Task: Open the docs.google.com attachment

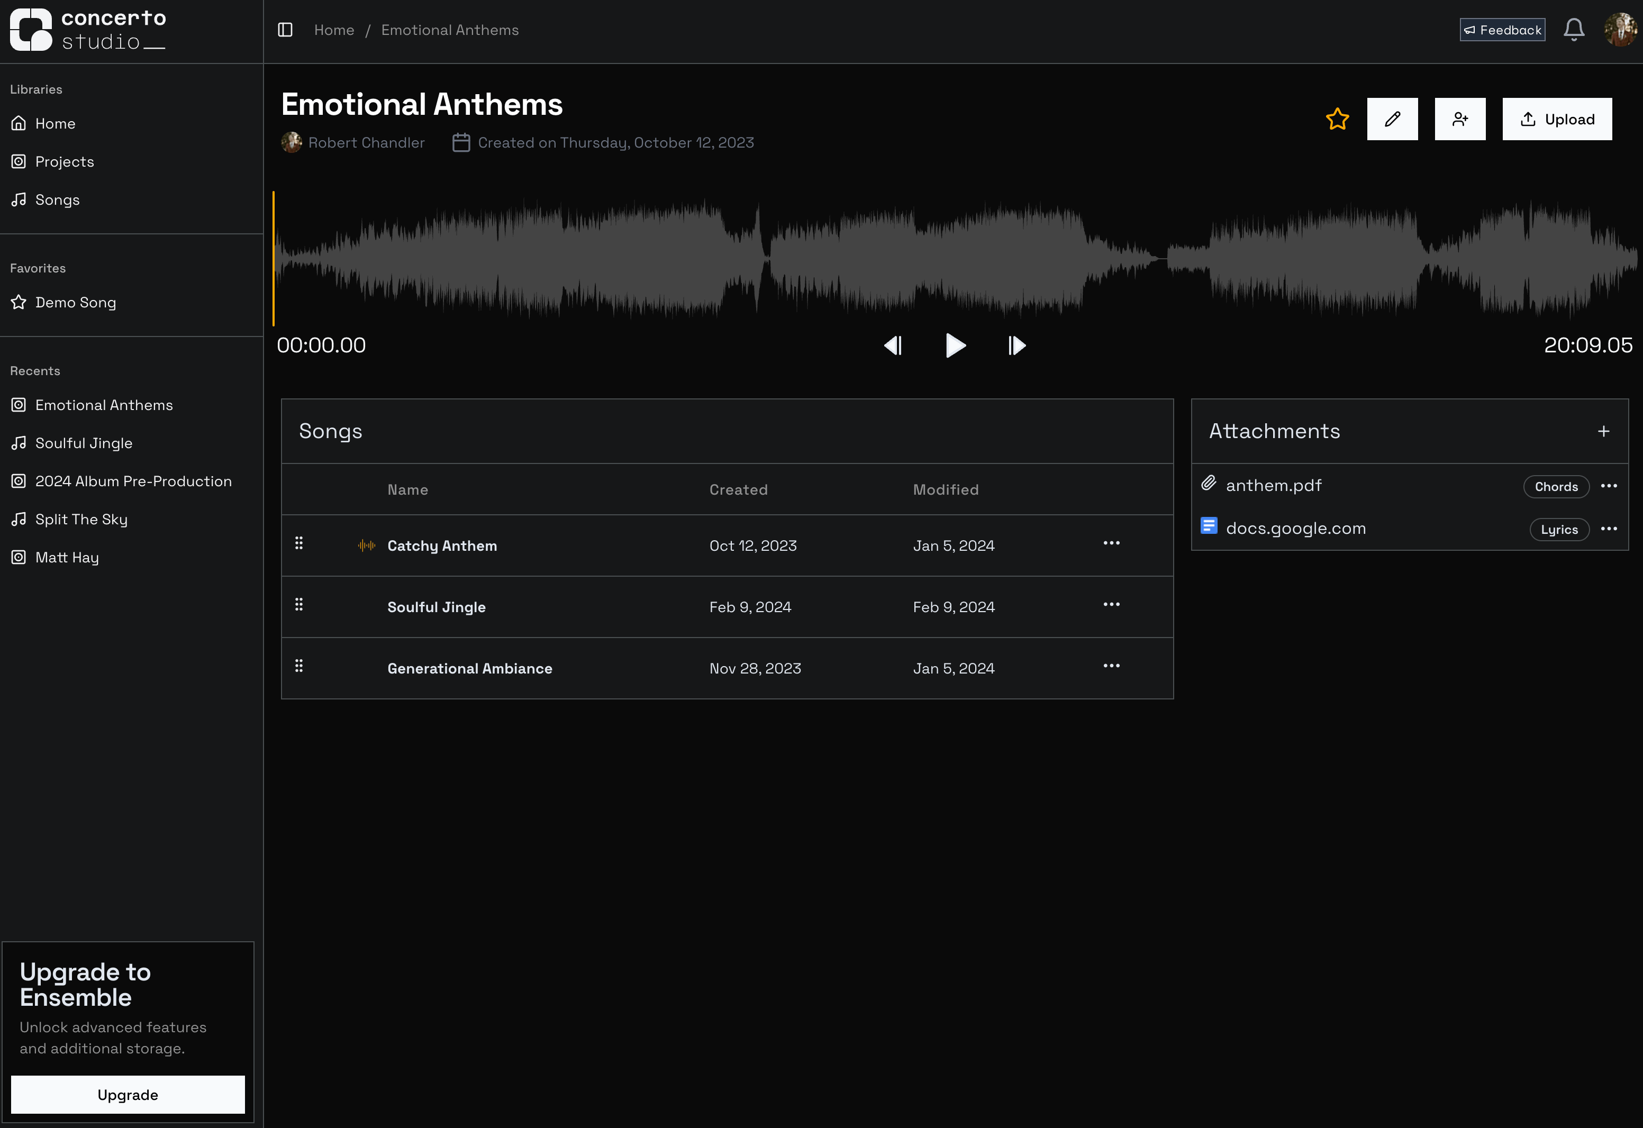Action: (1295, 529)
